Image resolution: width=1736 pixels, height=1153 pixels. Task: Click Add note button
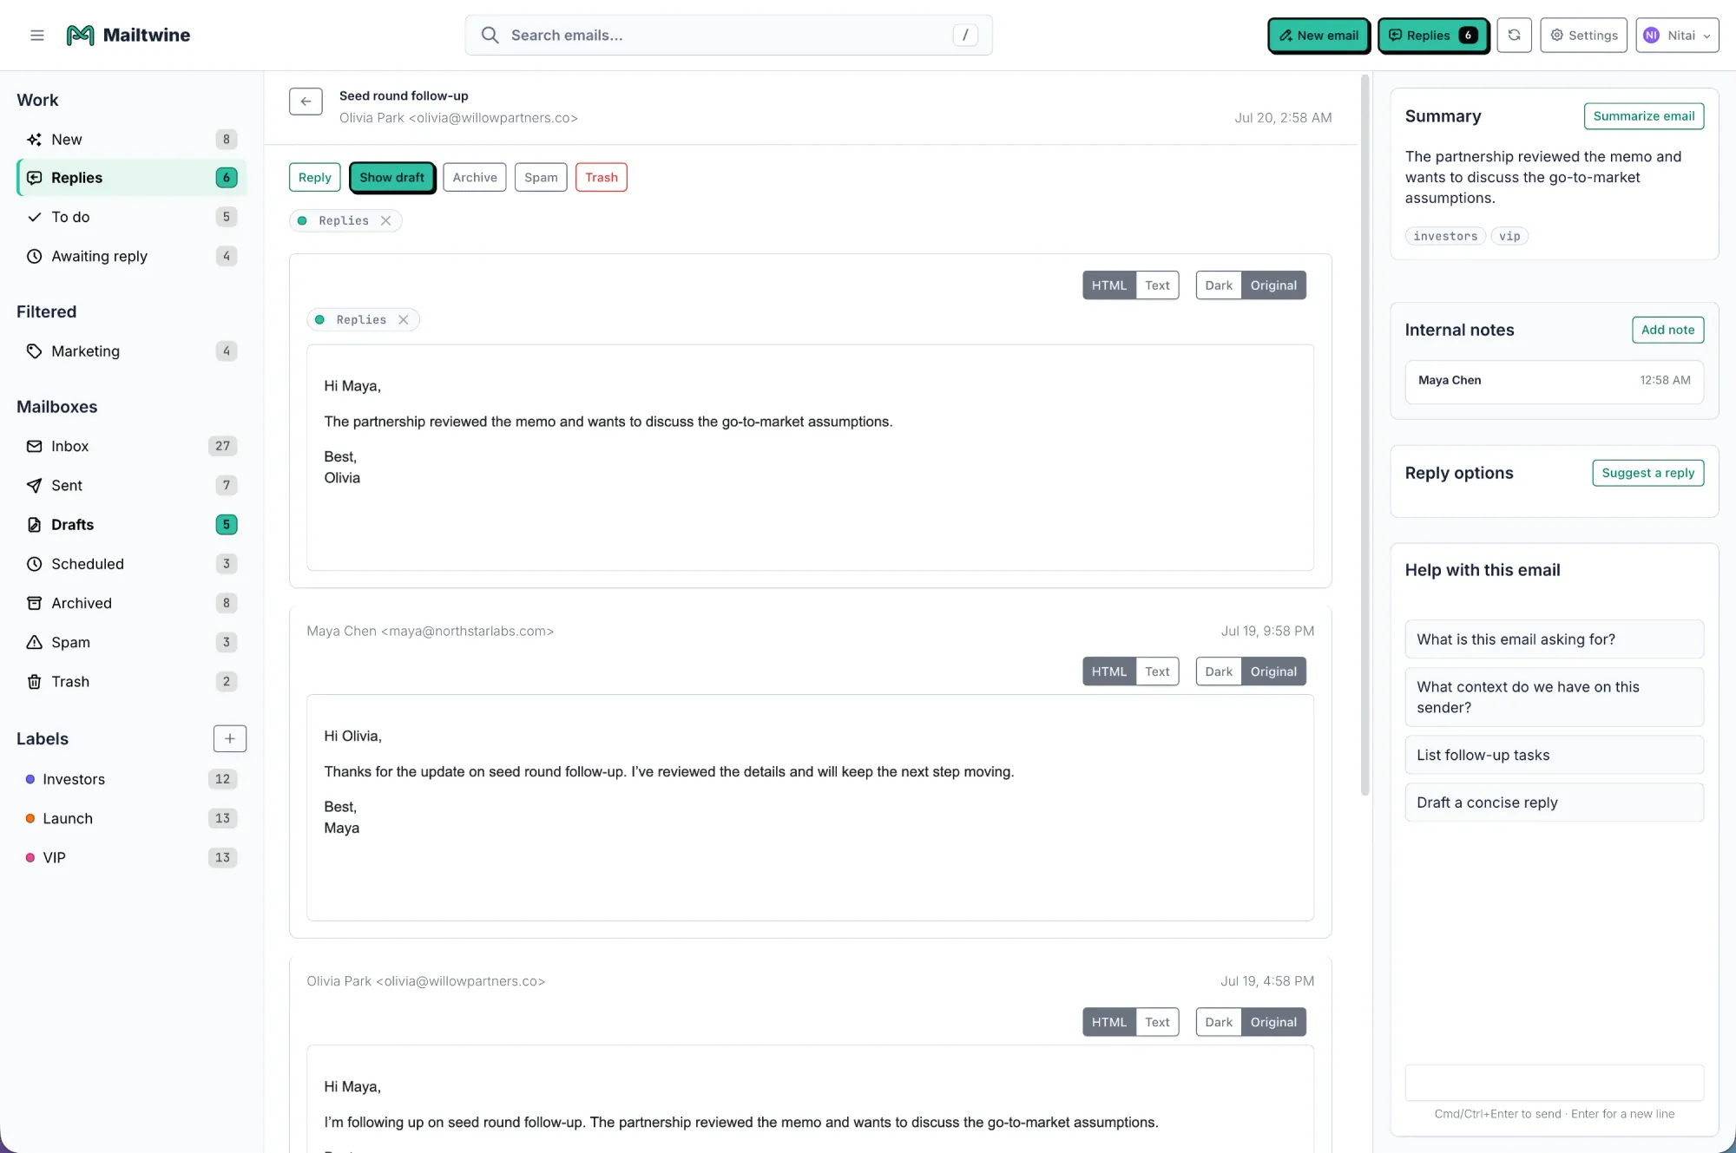pos(1668,330)
